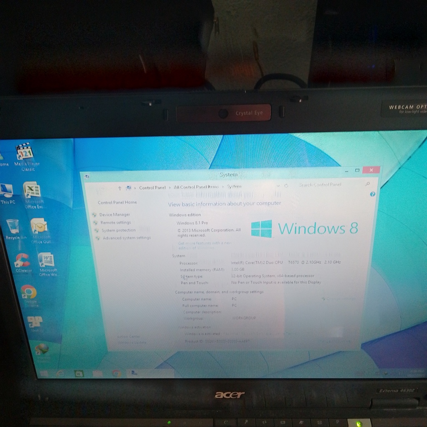Image resolution: width=427 pixels, height=427 pixels.
Task: Open the Start menu on the taskbar
Action: [x=43, y=373]
